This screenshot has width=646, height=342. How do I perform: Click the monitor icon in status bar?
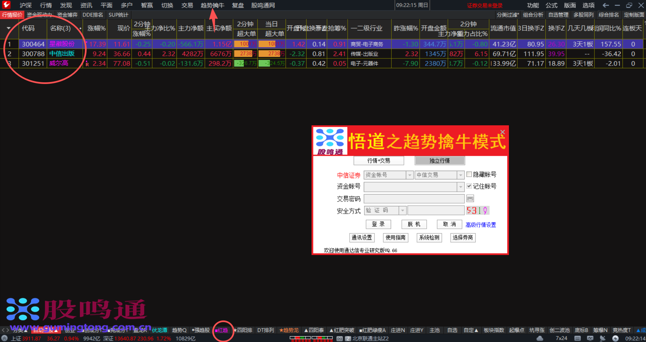pos(590,338)
